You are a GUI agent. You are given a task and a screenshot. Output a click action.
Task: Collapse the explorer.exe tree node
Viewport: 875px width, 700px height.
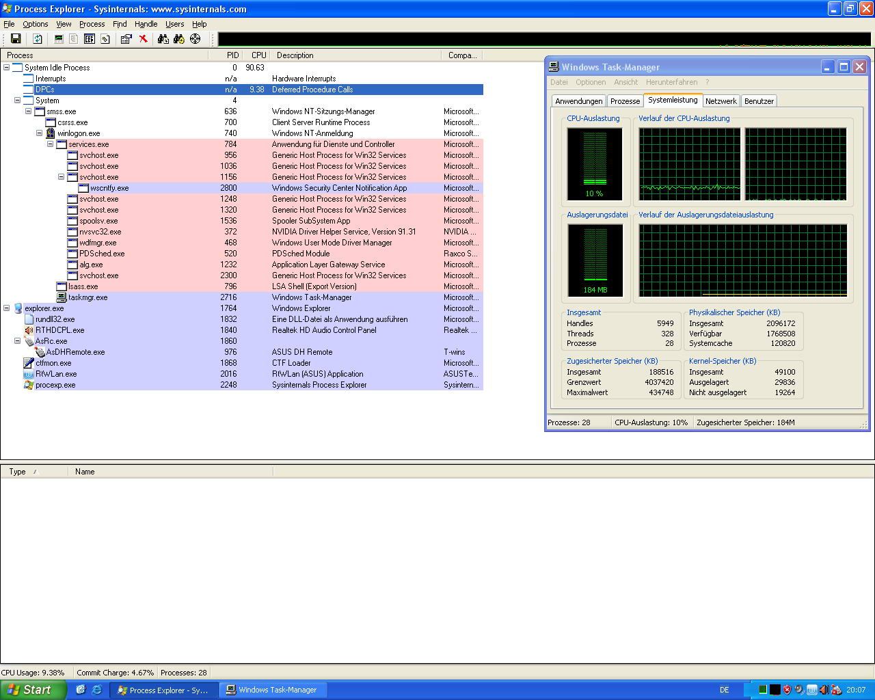7,308
